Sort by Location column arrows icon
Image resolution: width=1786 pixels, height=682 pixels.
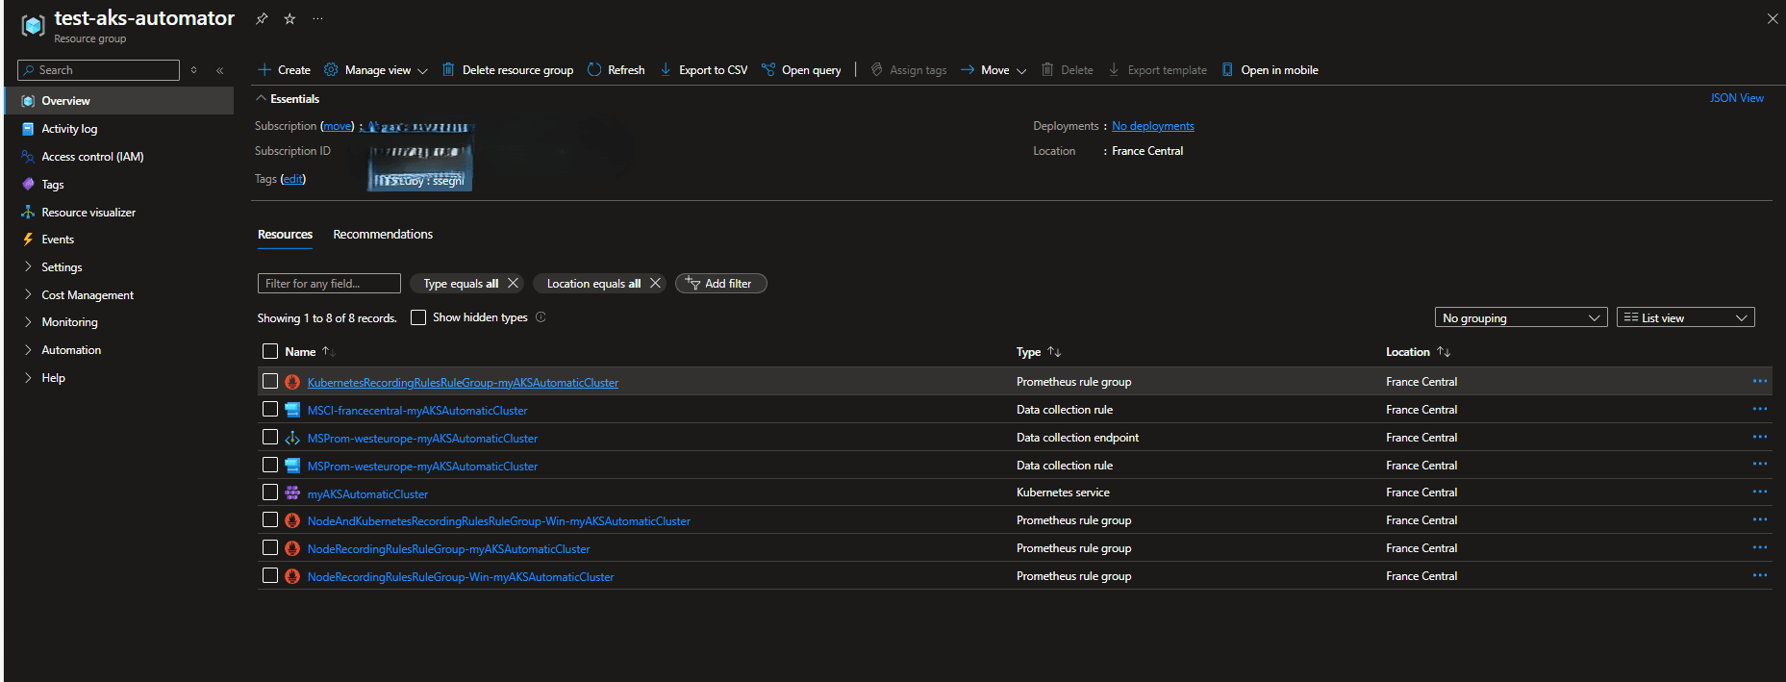coord(1444,352)
